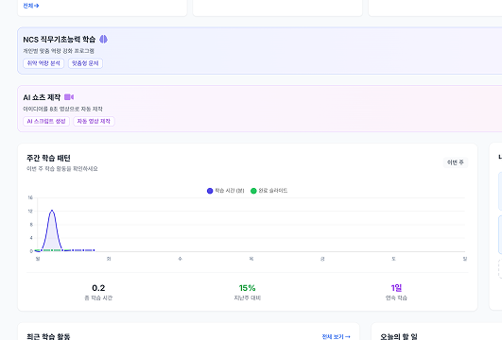Click the 1일 연속 학습 value
This screenshot has height=340, width=502.
tap(396, 288)
